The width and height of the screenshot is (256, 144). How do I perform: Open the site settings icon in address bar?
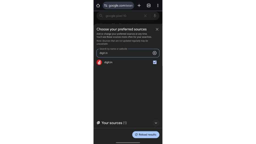click(106, 5)
